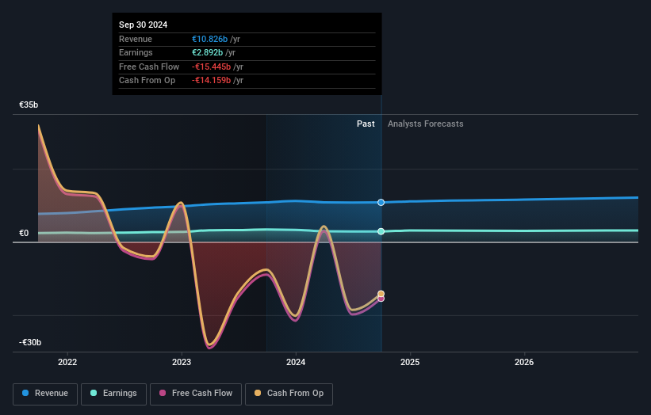This screenshot has height=415, width=651.
Task: Click the €35b y-axis label
Action: click(29, 105)
